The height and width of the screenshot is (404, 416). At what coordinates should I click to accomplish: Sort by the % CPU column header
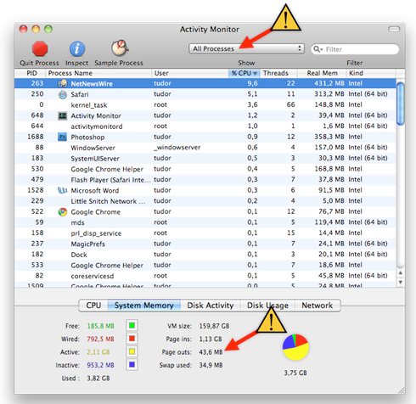(244, 73)
